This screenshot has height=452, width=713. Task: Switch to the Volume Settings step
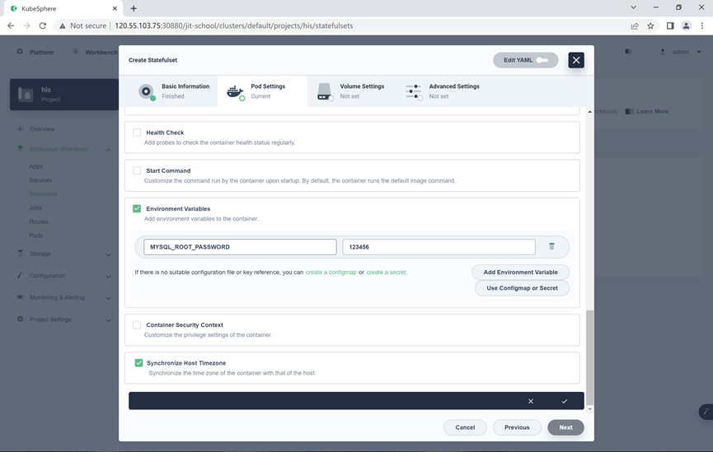(351, 91)
